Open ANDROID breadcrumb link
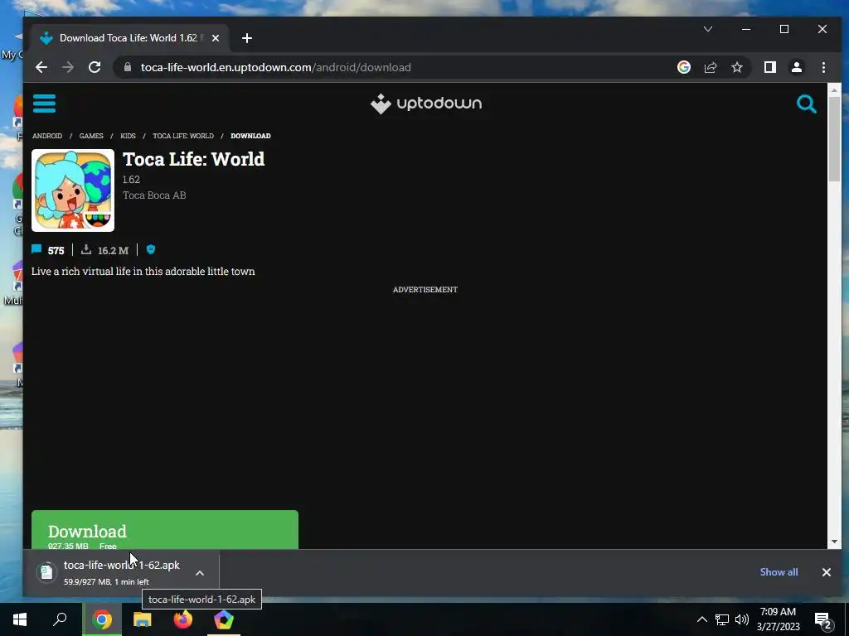This screenshot has height=636, width=849. click(x=47, y=136)
